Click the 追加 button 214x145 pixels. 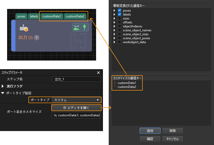click(x=150, y=131)
